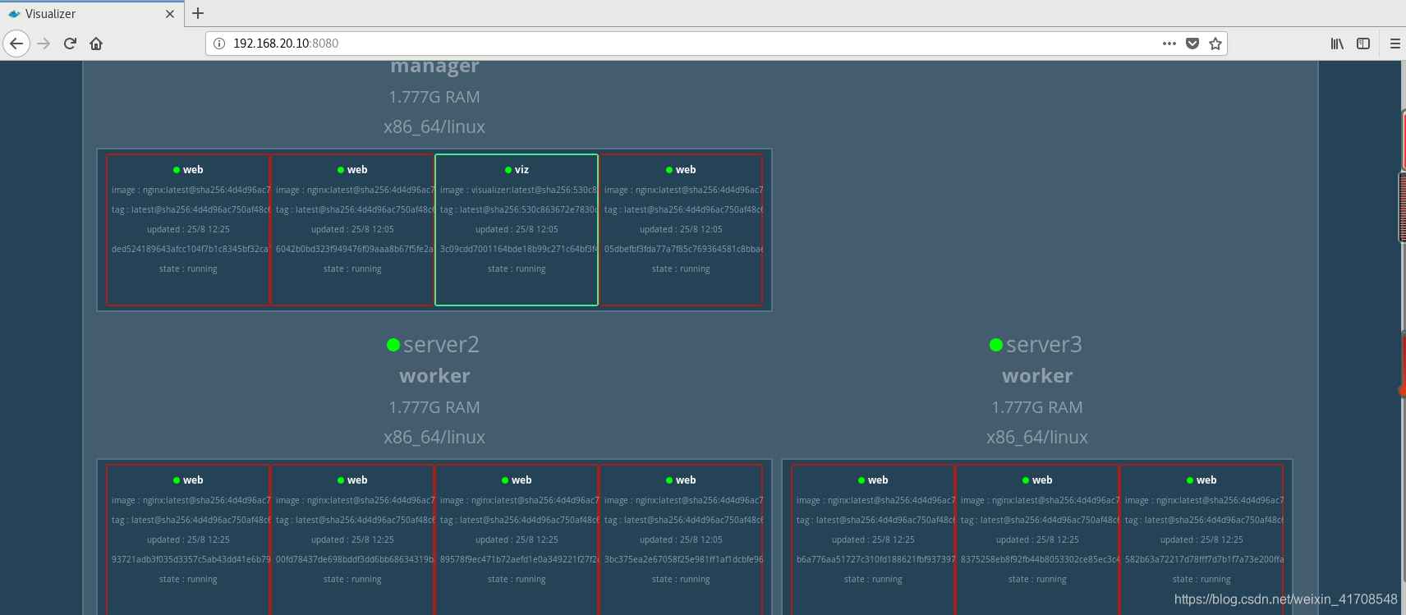Open page actions three-dot menu

[1169, 44]
